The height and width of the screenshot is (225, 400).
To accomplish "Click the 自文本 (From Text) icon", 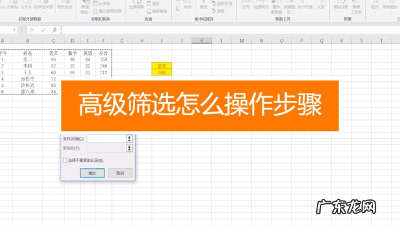I will click(26, 4).
